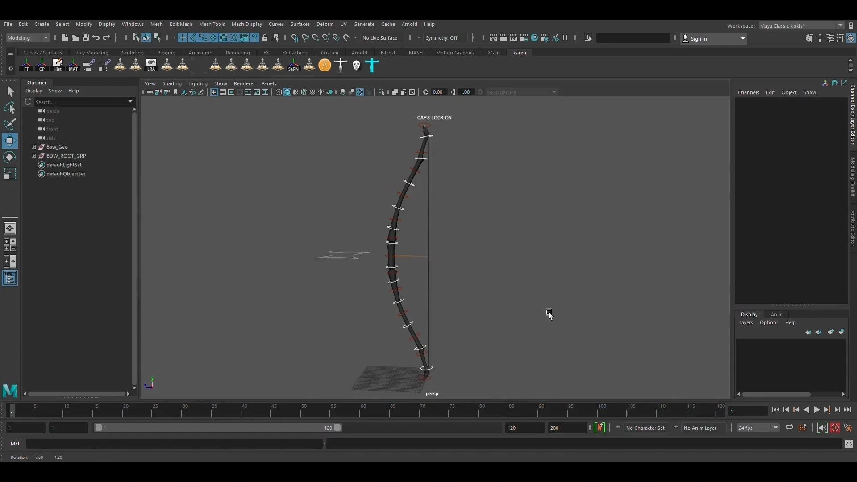The height and width of the screenshot is (482, 857).
Task: Open the Mesh Tools menu
Action: [x=212, y=24]
